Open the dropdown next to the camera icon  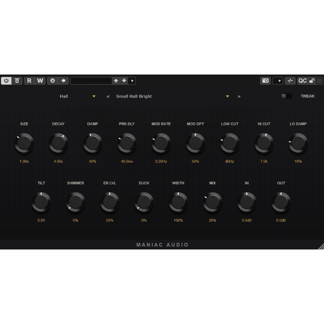click(x=278, y=81)
